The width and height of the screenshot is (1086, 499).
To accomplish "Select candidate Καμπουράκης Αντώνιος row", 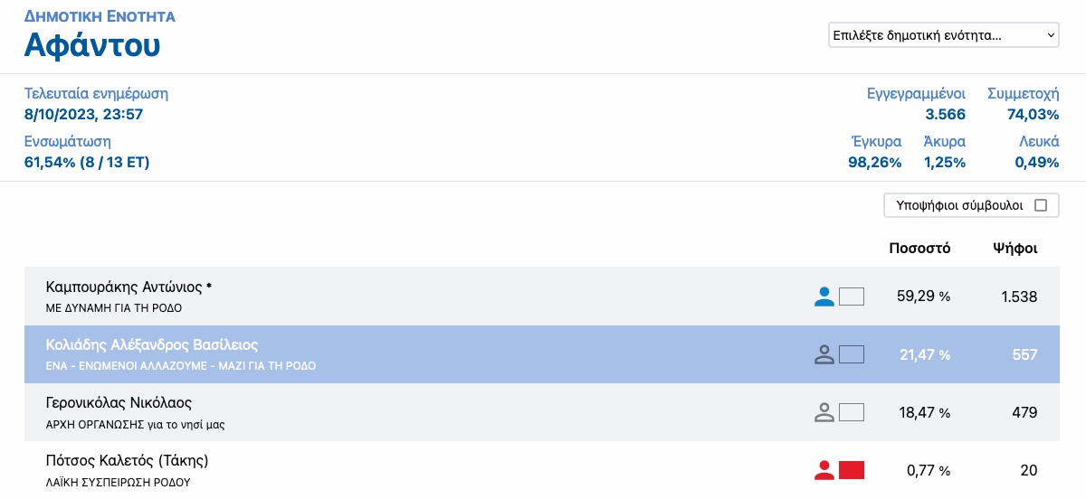I will click(x=541, y=297).
